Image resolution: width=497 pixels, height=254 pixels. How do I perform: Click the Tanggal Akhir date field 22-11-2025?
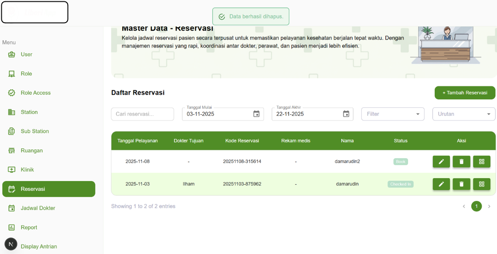point(312,114)
